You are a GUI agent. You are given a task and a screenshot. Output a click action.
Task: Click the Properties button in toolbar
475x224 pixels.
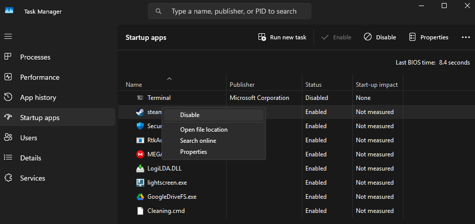click(429, 37)
